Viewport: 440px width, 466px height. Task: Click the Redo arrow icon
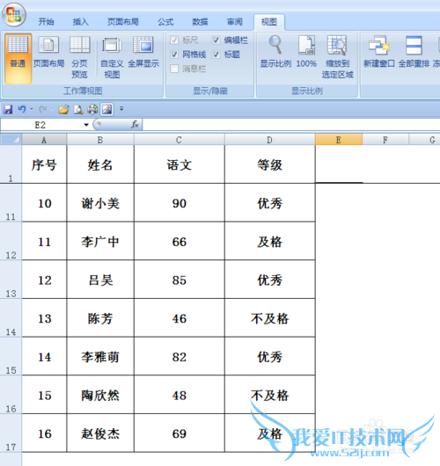pos(43,109)
